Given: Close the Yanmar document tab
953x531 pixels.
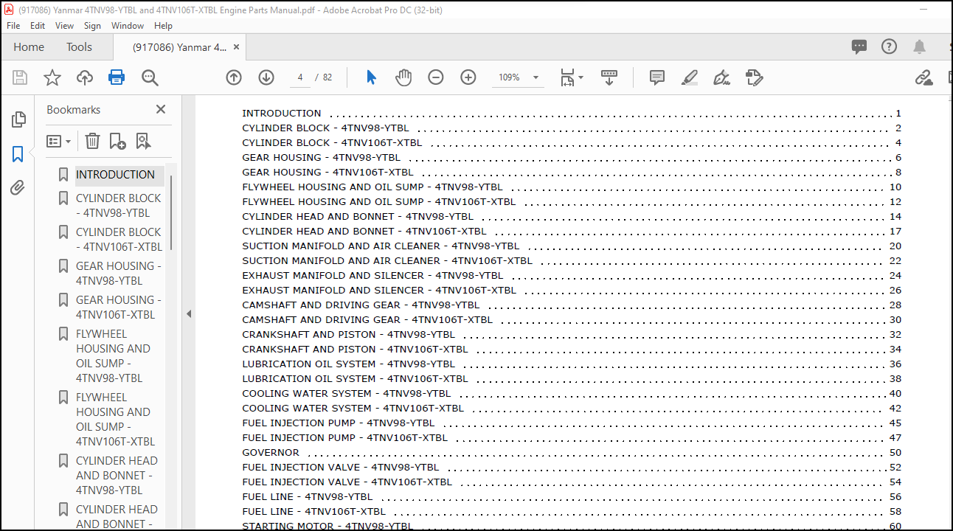Looking at the screenshot, I should tap(237, 47).
